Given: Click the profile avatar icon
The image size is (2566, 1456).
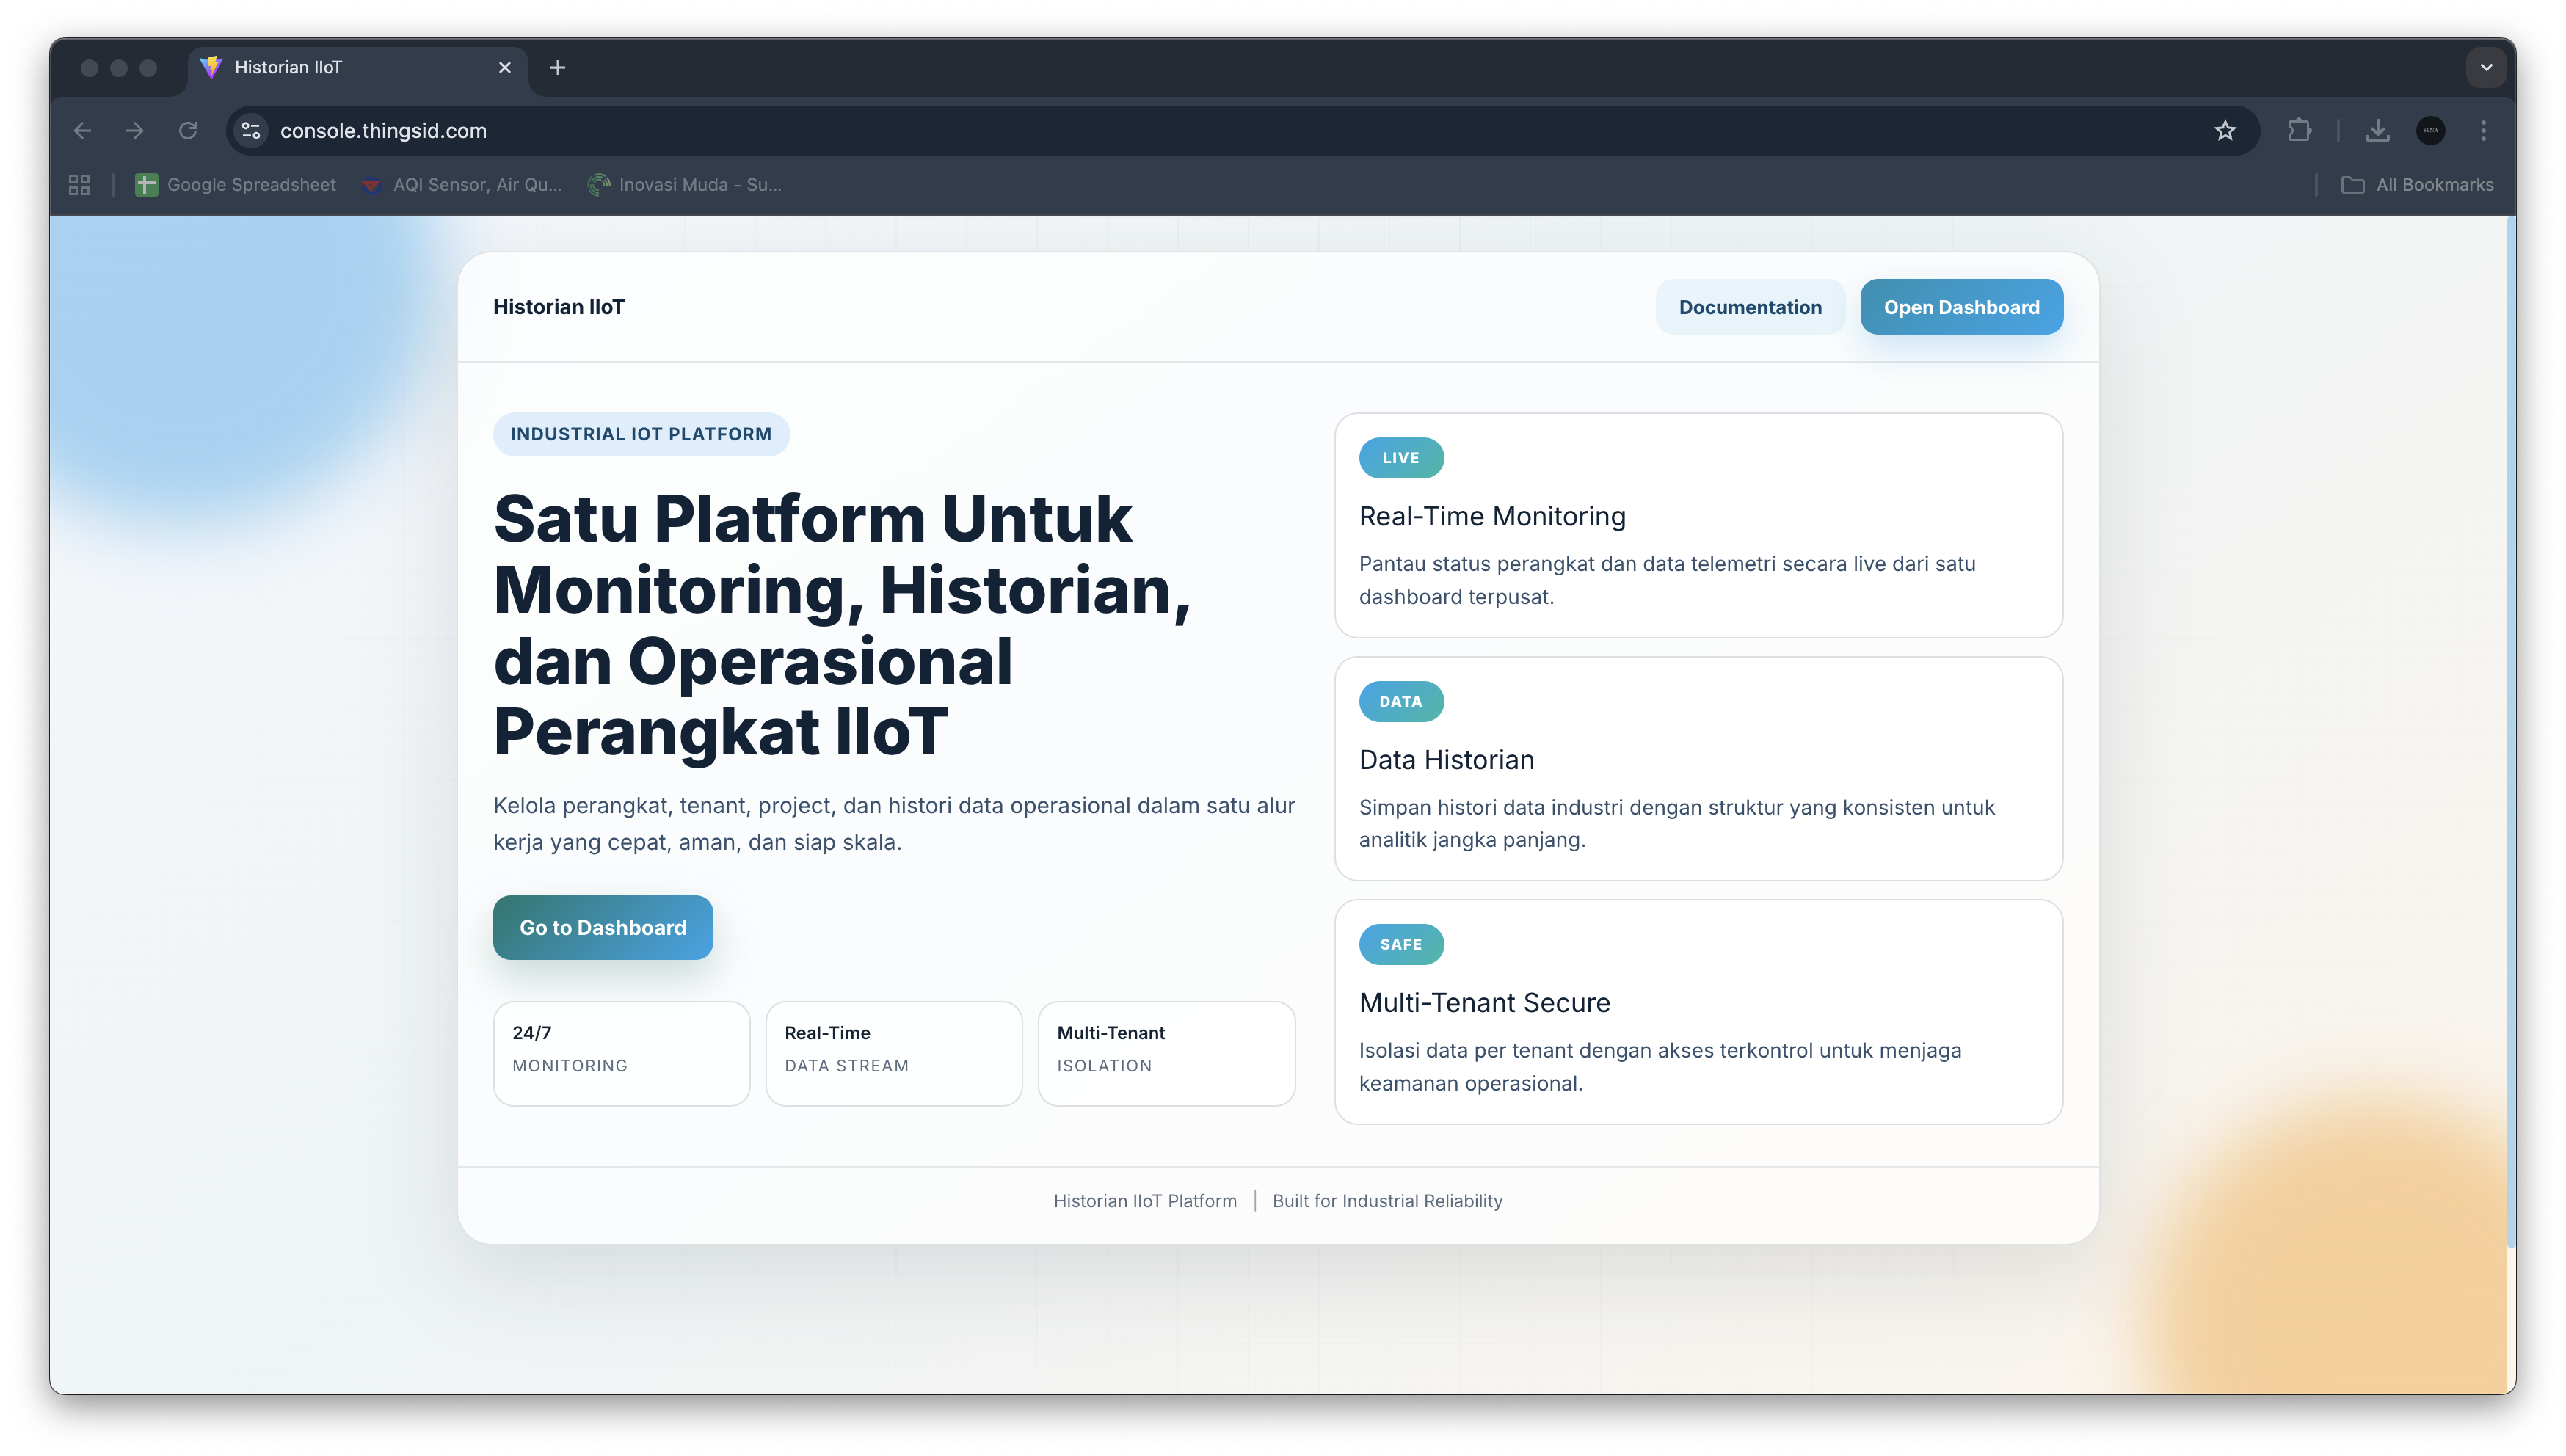Looking at the screenshot, I should (x=2430, y=131).
